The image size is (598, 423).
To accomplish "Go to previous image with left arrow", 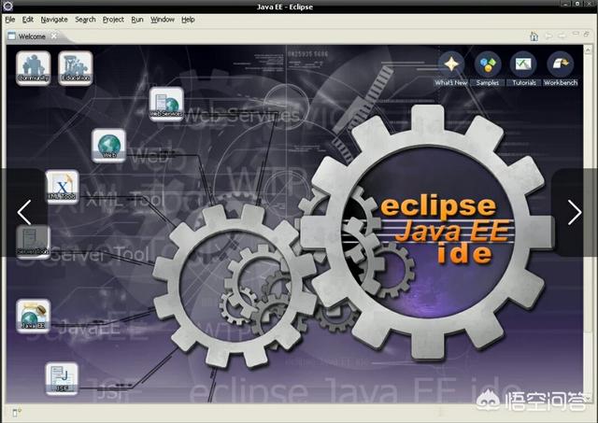I will 24,212.
